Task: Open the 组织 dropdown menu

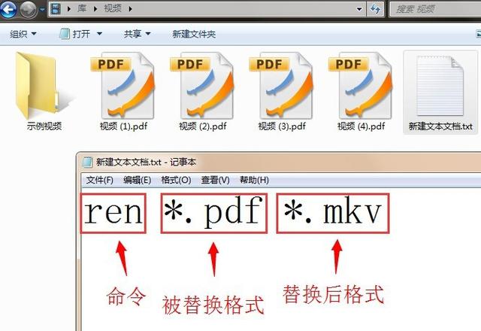Action: pyautogui.click(x=23, y=34)
